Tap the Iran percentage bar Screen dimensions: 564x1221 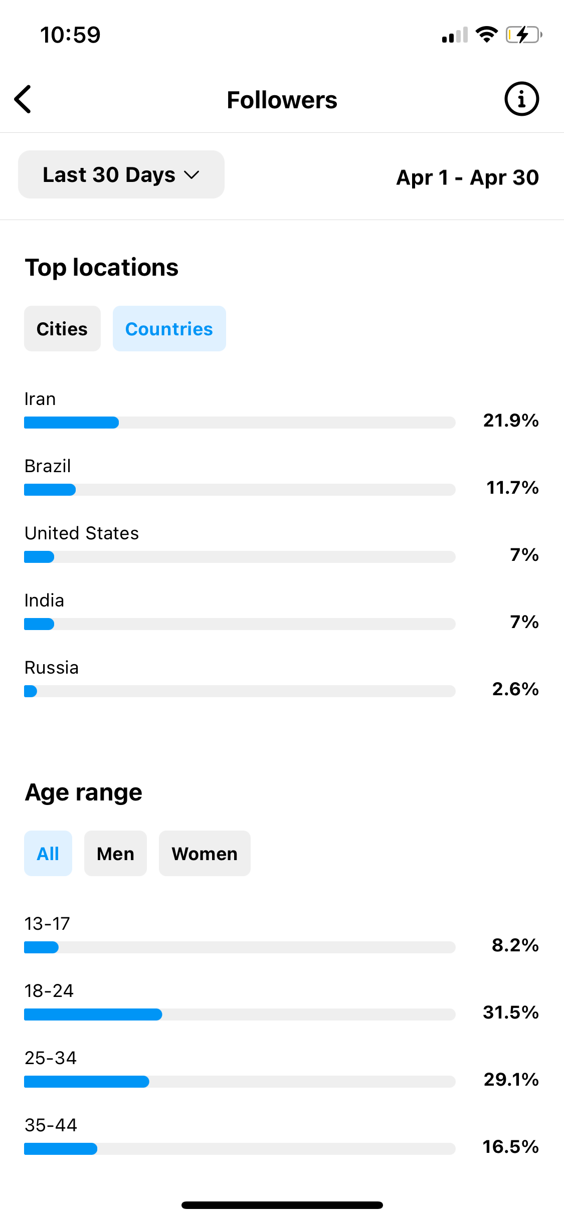[240, 423]
